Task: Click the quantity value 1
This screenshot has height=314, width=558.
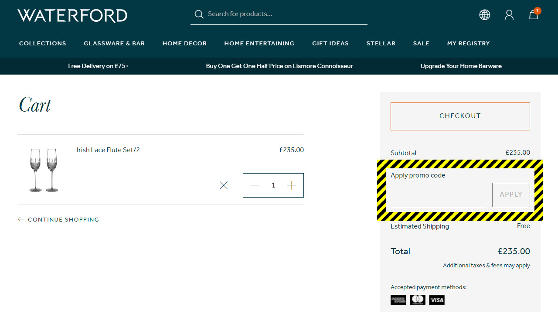Action: coord(273,185)
